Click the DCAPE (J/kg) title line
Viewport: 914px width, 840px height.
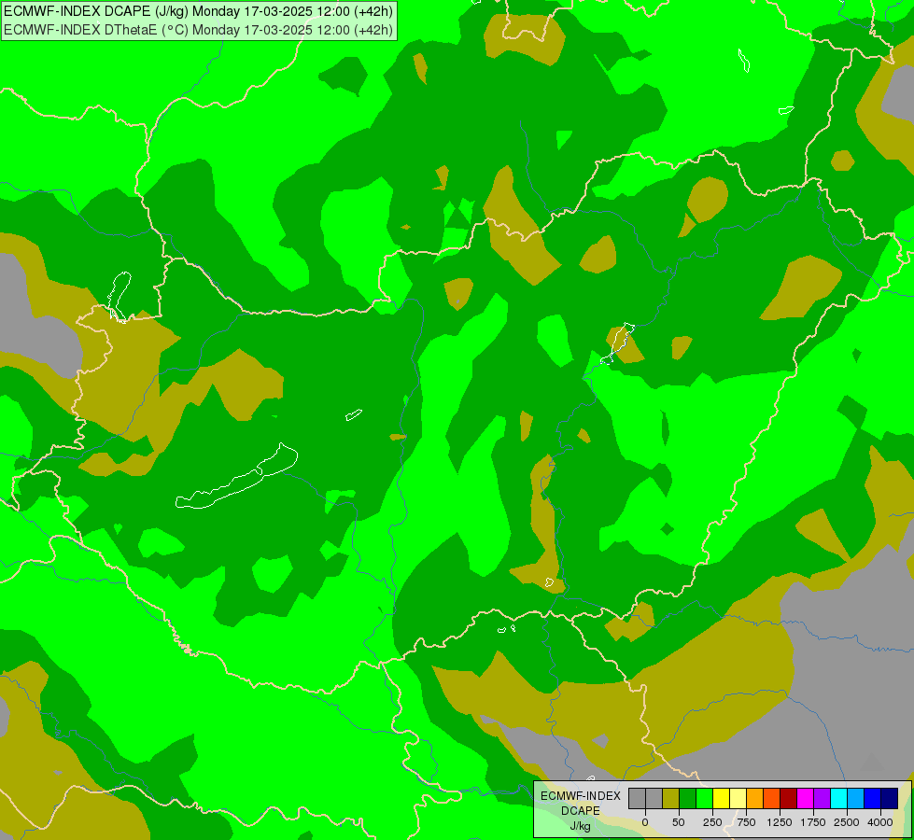click(x=198, y=11)
